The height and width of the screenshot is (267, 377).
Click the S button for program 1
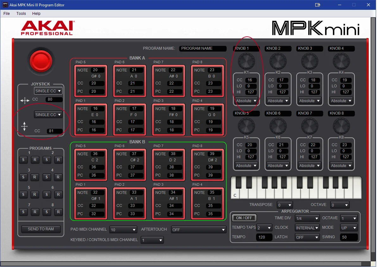[x=23, y=160]
